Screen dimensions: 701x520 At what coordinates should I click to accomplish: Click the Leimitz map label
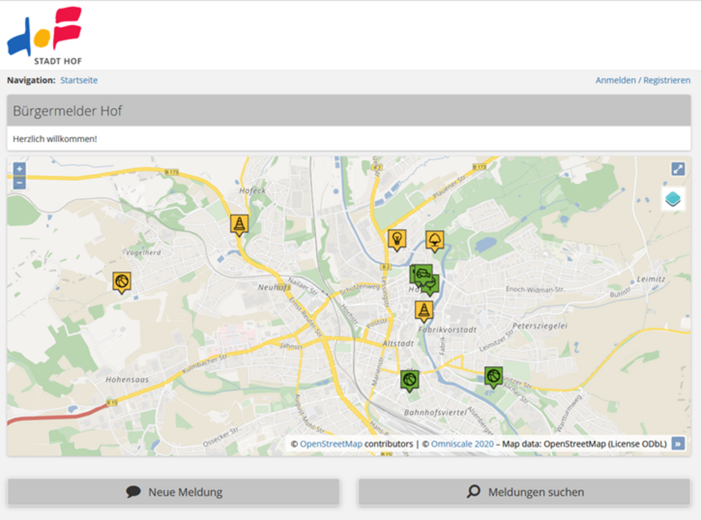pos(651,279)
